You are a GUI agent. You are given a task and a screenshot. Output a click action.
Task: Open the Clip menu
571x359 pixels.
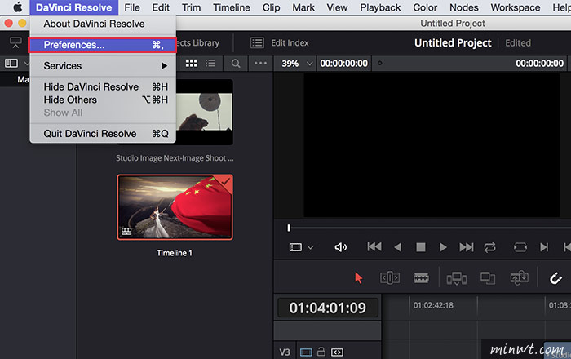click(272, 7)
